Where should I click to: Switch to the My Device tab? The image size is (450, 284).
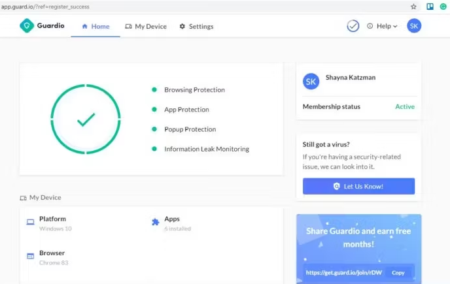(146, 26)
